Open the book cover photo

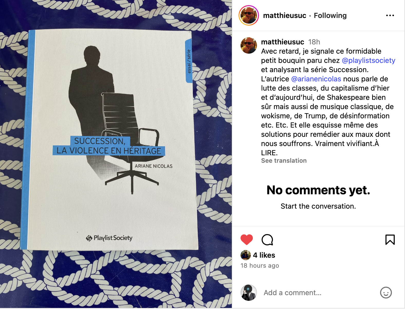pyautogui.click(x=116, y=154)
